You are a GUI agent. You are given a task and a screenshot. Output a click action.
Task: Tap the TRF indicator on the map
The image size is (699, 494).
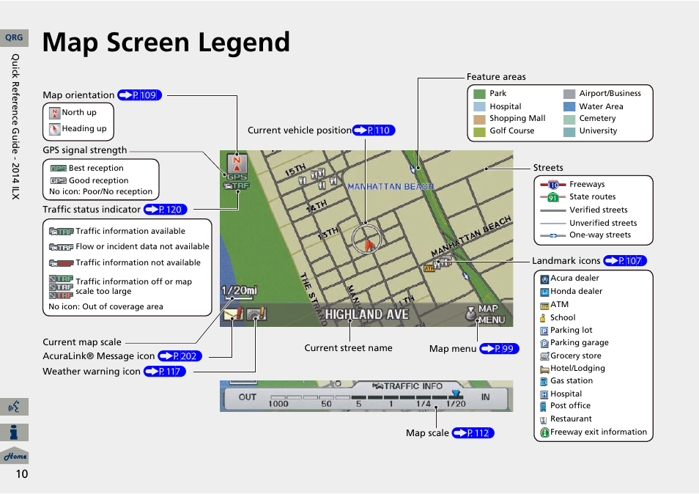pos(237,185)
